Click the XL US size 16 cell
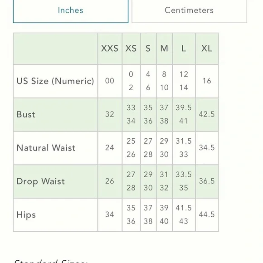This screenshot has width=263, height=263. (x=207, y=81)
